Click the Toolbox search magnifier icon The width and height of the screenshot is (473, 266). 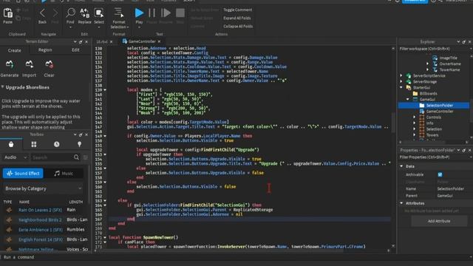(76, 157)
